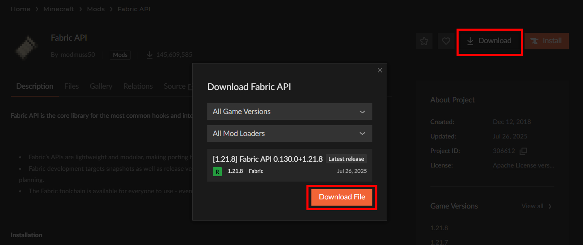Click the Jul 26, 2025 file date
This screenshot has height=245, width=583.
pyautogui.click(x=352, y=171)
